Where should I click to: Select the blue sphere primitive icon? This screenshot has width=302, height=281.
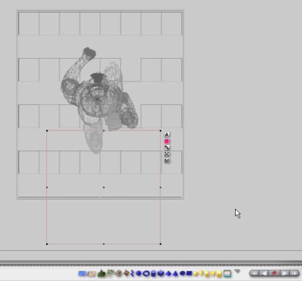(139, 273)
